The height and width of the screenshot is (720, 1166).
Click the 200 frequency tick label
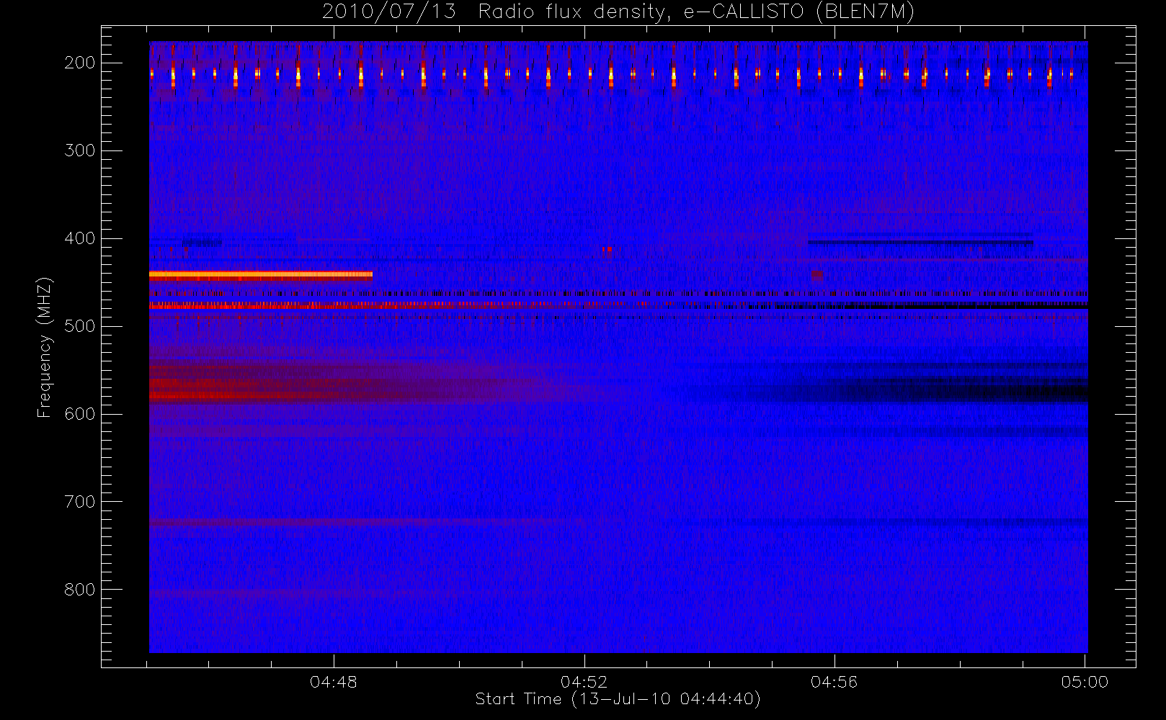(80, 63)
